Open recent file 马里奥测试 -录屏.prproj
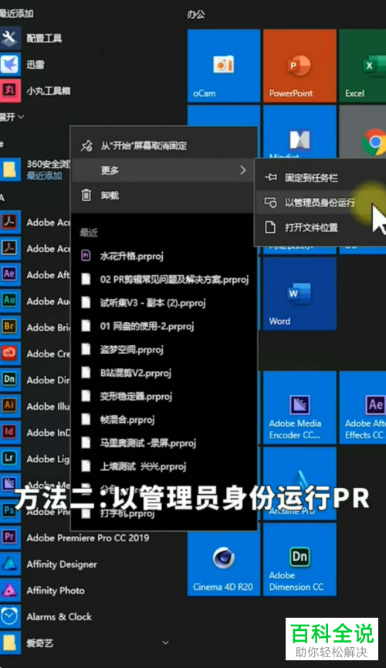This screenshot has width=386, height=668. (164, 444)
